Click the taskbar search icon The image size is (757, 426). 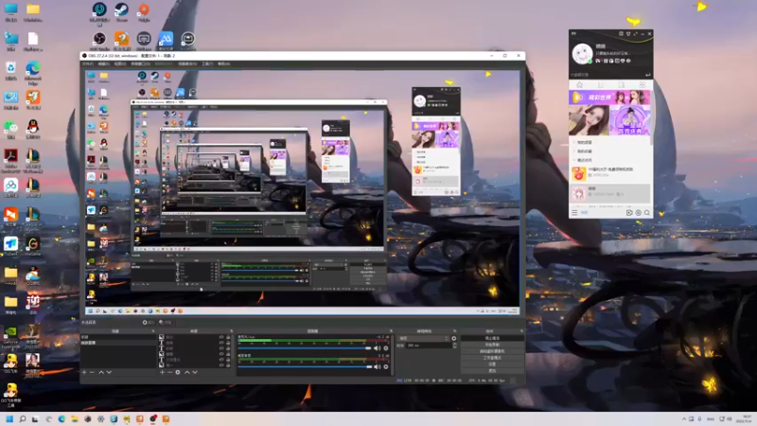[22, 418]
